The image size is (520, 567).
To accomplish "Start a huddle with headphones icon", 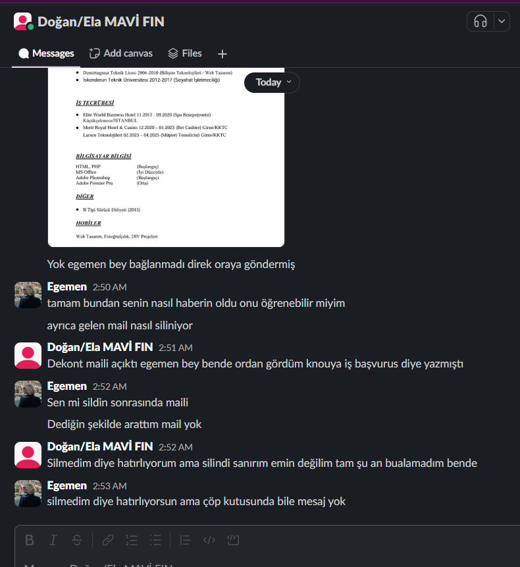I will (481, 21).
